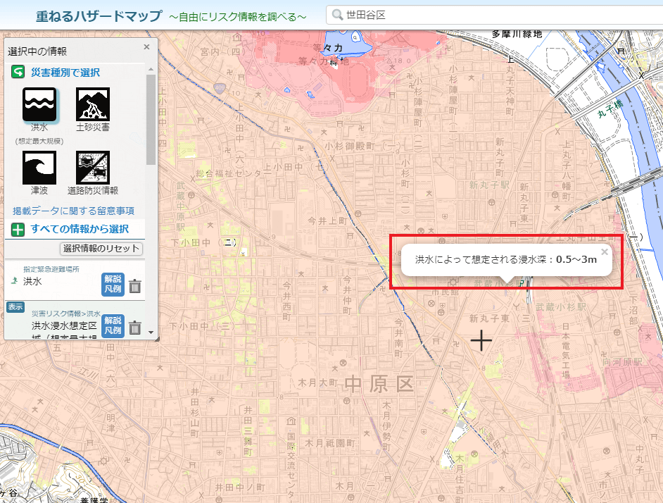
Task: Focus the address search field containing 世田谷区
Action: pyautogui.click(x=493, y=15)
